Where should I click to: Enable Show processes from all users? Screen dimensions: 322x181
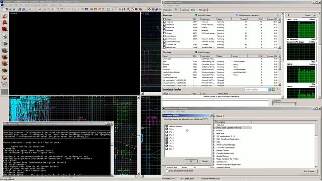pyautogui.click(x=167, y=171)
